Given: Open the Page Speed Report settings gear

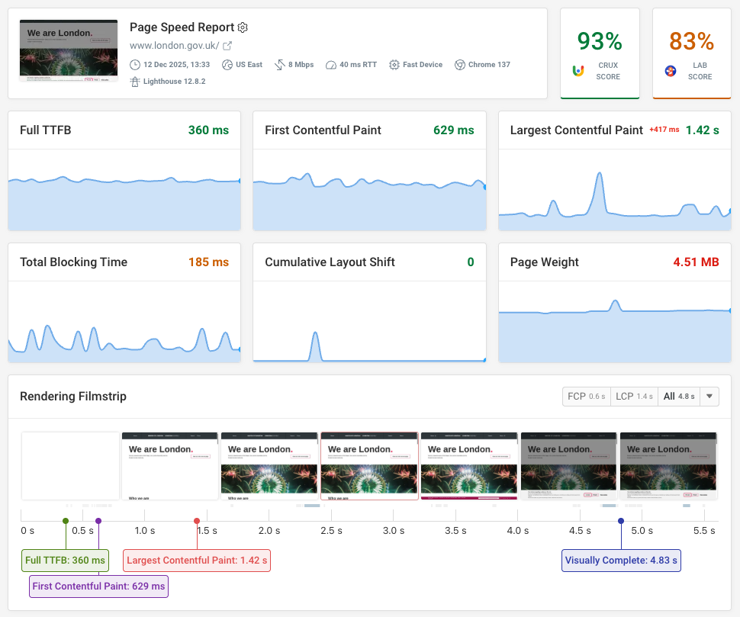Looking at the screenshot, I should (x=243, y=27).
